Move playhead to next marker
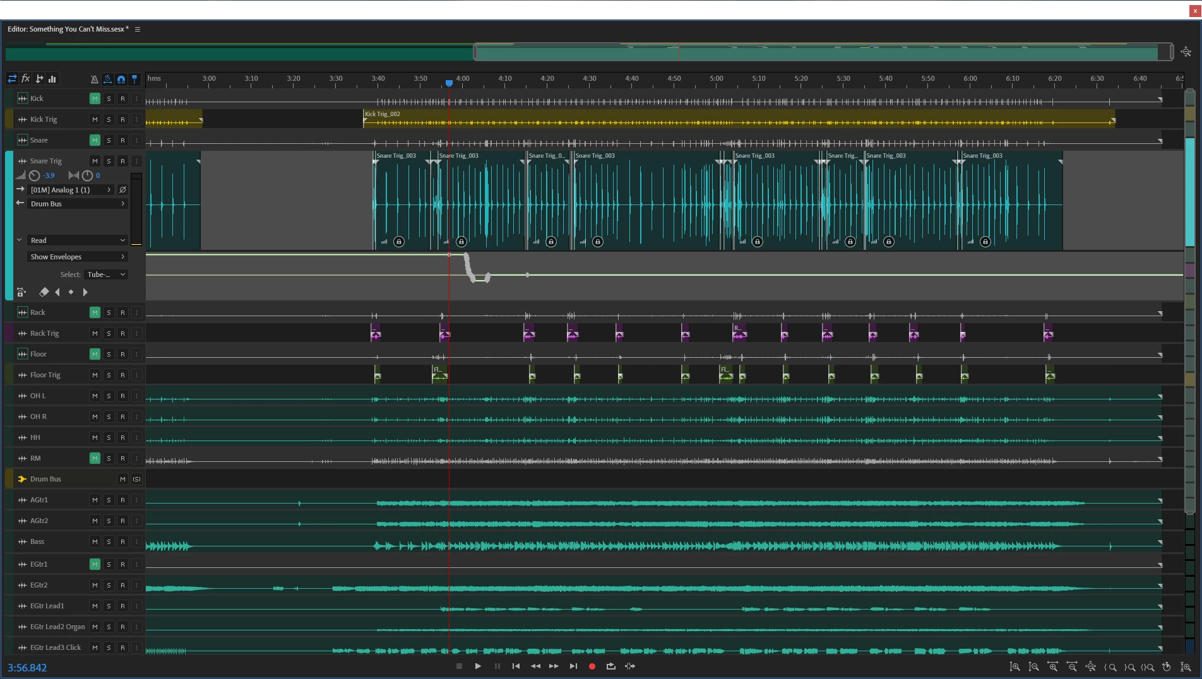This screenshot has width=1202, height=679. (x=573, y=666)
